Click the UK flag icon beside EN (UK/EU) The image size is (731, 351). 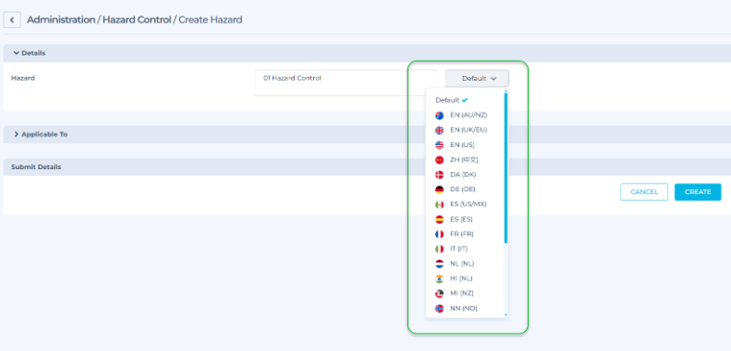439,131
